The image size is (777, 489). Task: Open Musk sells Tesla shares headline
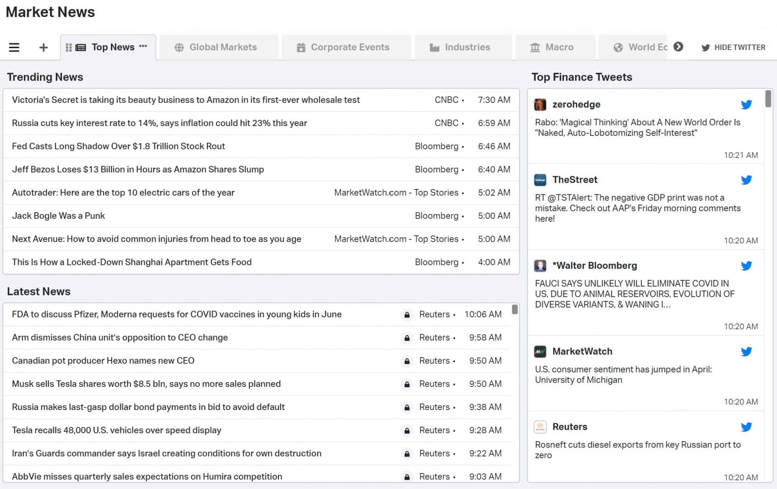[146, 384]
